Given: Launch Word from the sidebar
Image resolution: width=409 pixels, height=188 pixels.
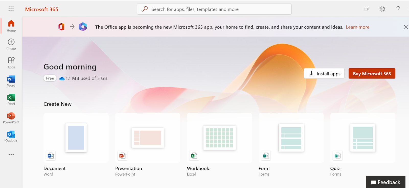Looking at the screenshot, I should point(11,81).
